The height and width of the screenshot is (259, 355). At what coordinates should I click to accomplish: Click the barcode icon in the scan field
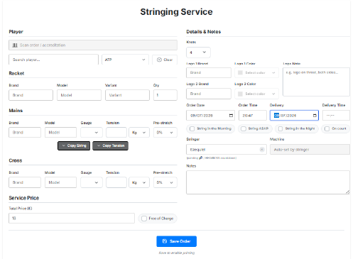click(15, 45)
